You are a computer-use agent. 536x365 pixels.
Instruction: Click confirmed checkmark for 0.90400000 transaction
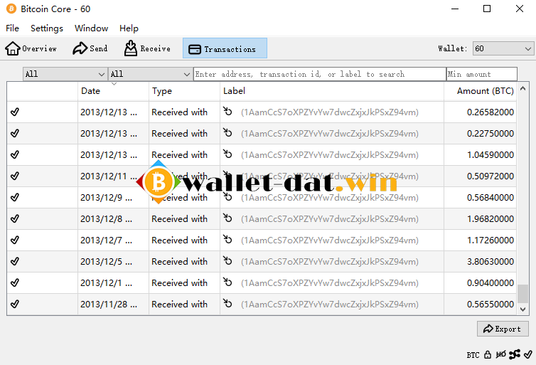(x=15, y=283)
